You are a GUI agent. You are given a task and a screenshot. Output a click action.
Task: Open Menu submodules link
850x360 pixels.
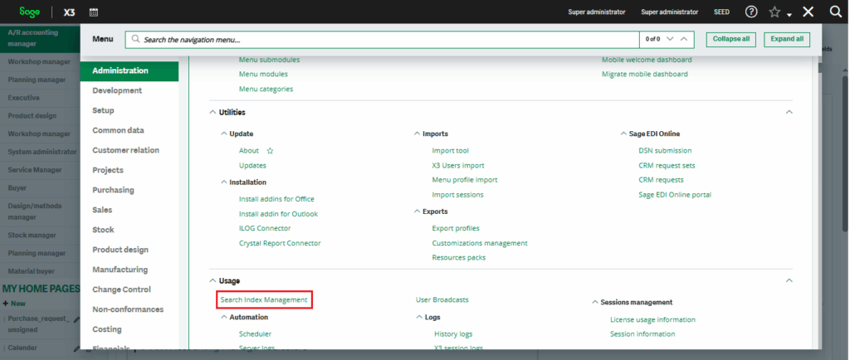[x=270, y=60]
